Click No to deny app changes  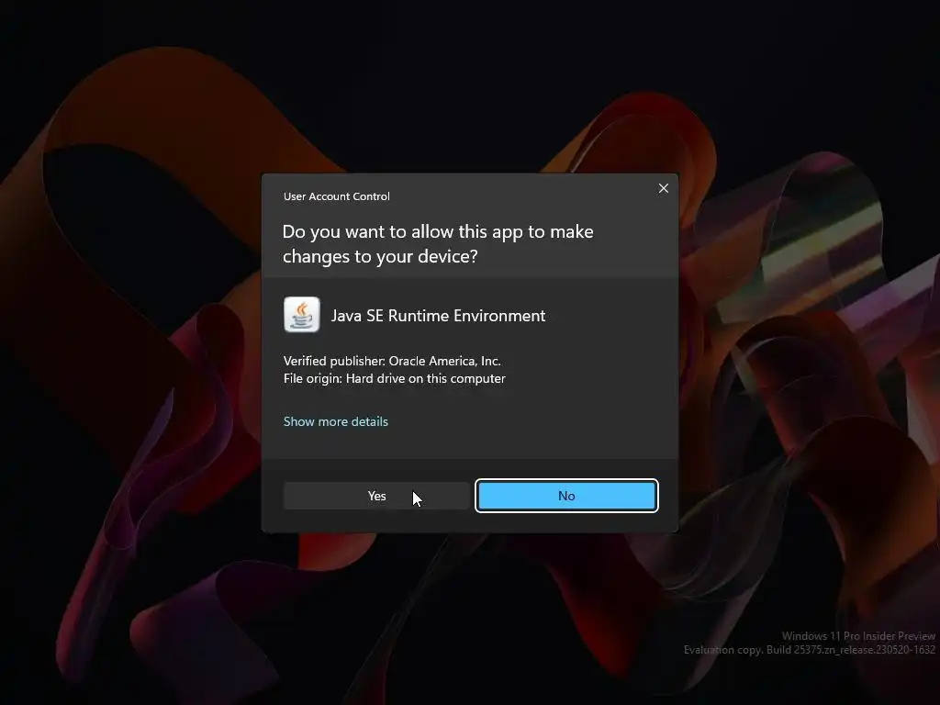(x=566, y=496)
